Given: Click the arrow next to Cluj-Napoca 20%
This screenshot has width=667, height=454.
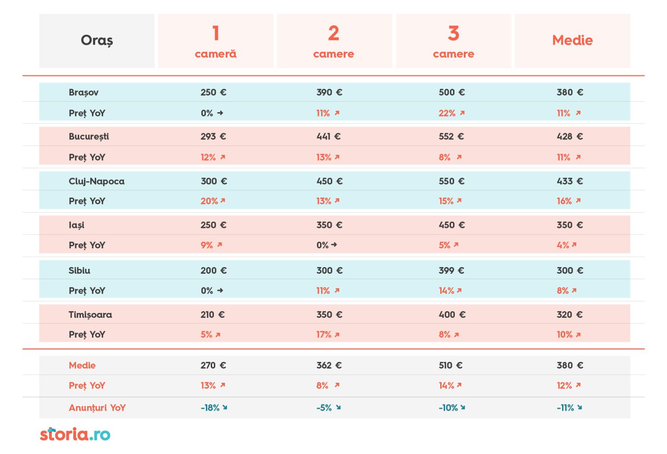Looking at the screenshot, I should coord(223,201).
